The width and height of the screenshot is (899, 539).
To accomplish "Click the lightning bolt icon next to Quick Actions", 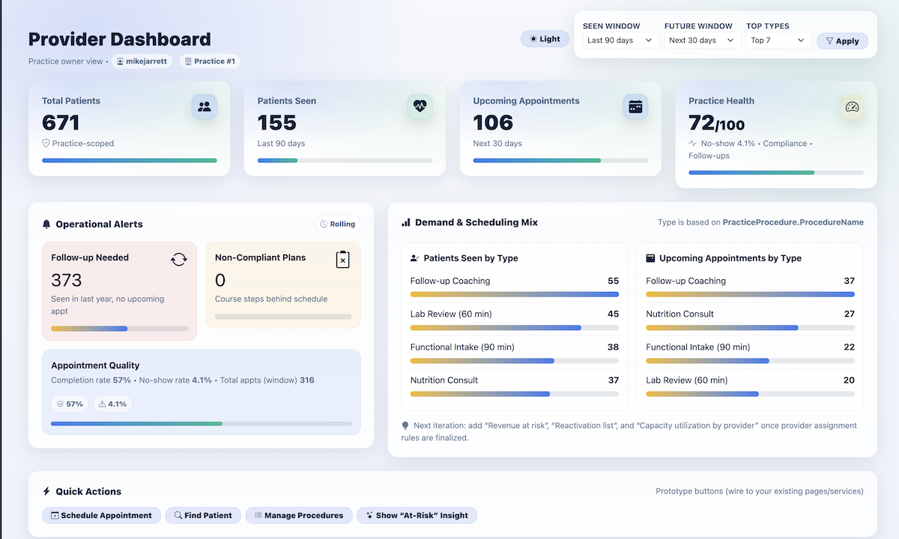I will coord(46,491).
